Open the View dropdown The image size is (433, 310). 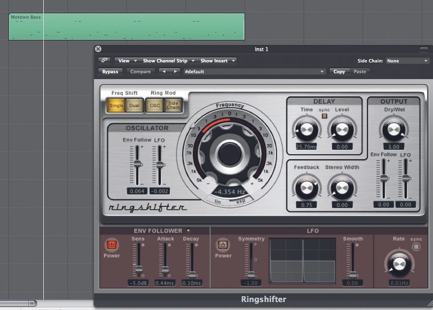(126, 60)
